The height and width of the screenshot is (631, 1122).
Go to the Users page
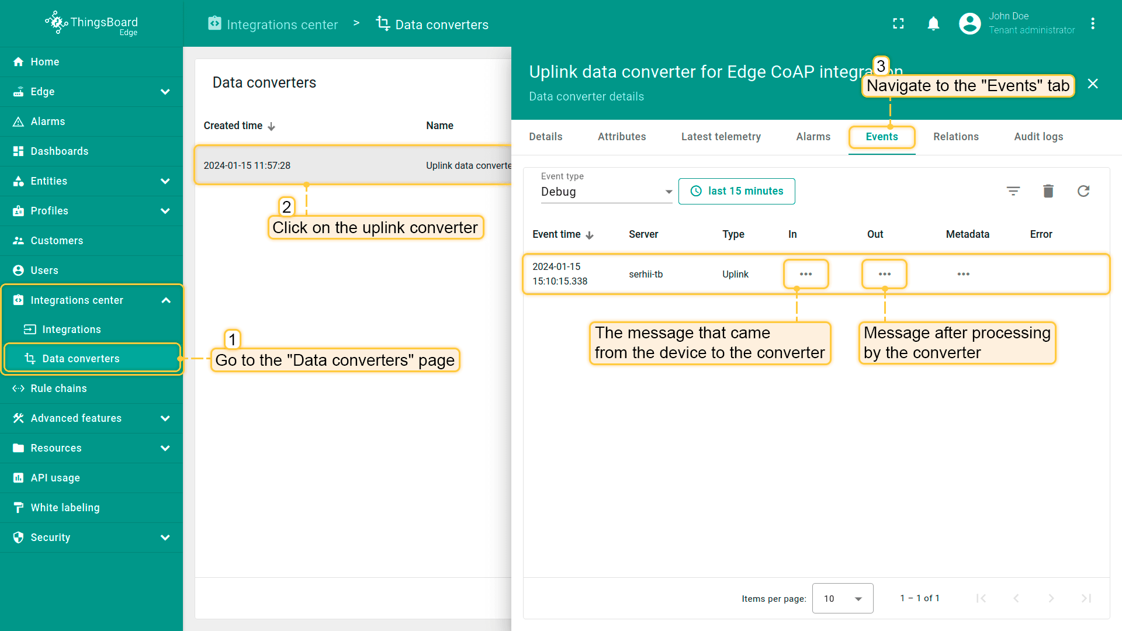click(x=91, y=271)
